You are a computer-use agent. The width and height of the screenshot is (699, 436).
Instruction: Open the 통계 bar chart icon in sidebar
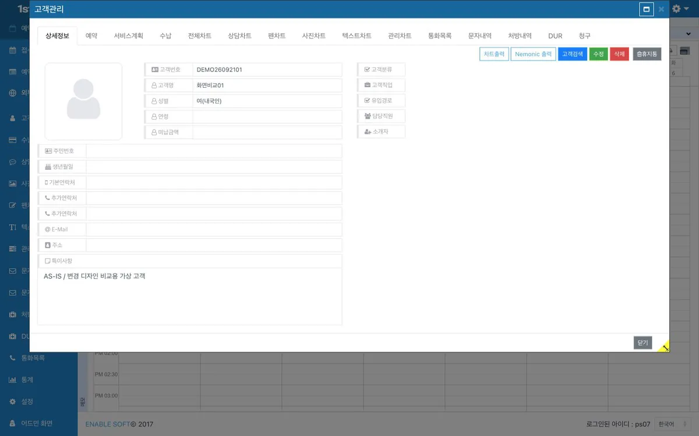tap(13, 380)
